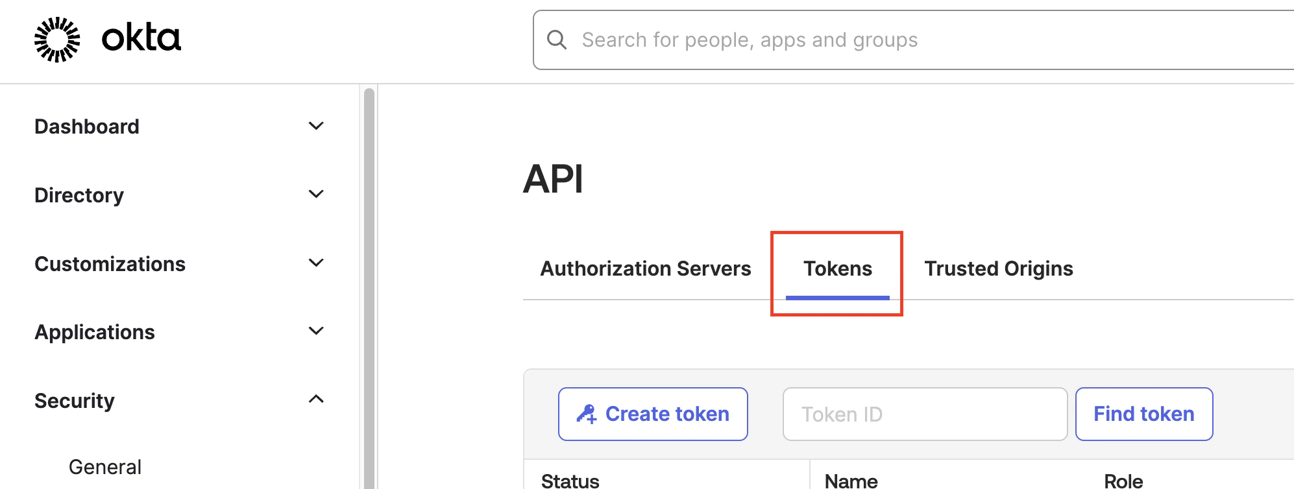The width and height of the screenshot is (1294, 489).
Task: Expand the Customizations menu chevron
Action: pos(316,263)
